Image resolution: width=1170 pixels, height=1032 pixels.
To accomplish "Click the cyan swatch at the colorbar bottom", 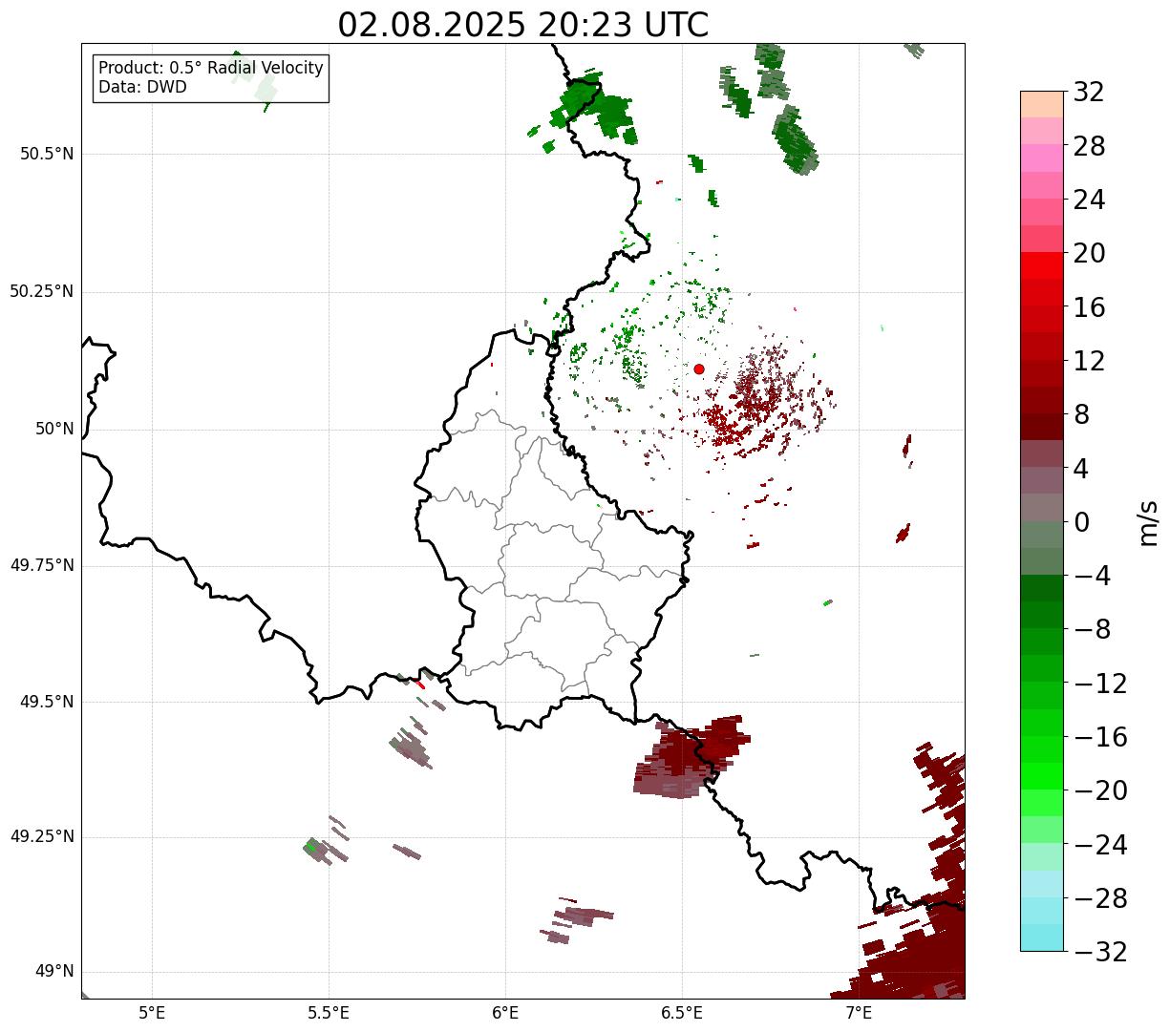I will point(1042,937).
